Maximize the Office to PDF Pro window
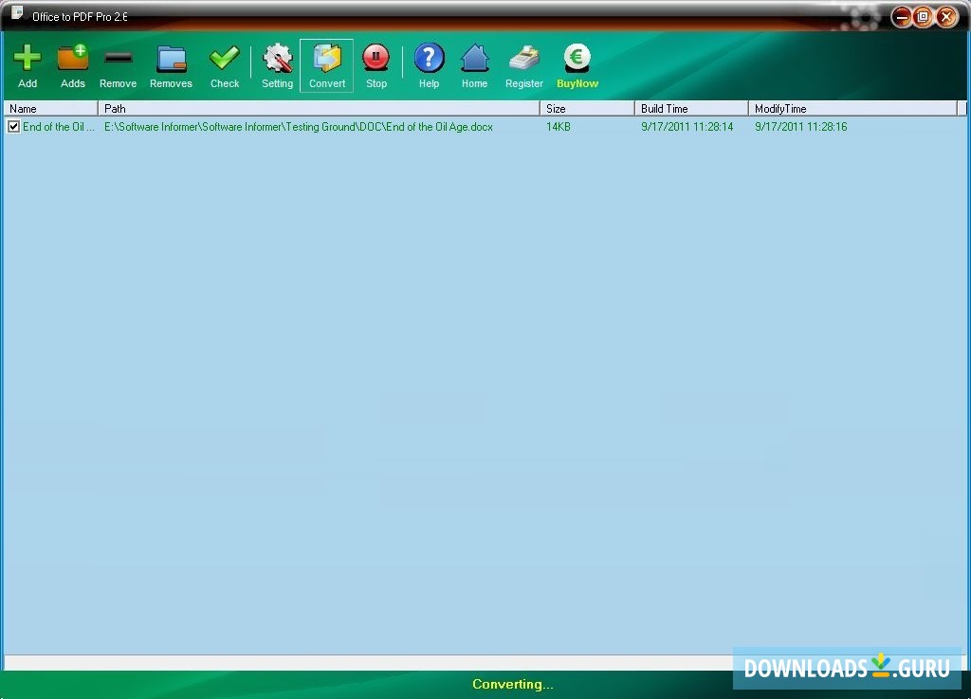The width and height of the screenshot is (971, 699). point(924,17)
